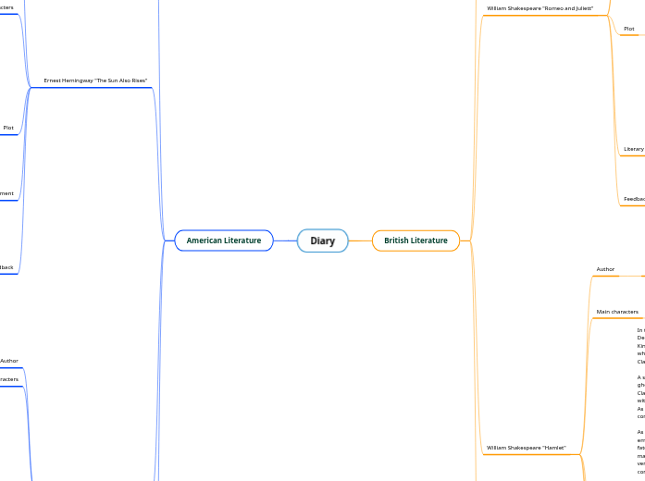Click the Feedback subtopic under The Sun Also Rises
The image size is (645, 481).
tap(6, 267)
